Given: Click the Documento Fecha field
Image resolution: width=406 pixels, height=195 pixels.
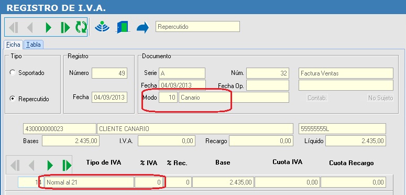Looking at the screenshot, I should [182, 85].
